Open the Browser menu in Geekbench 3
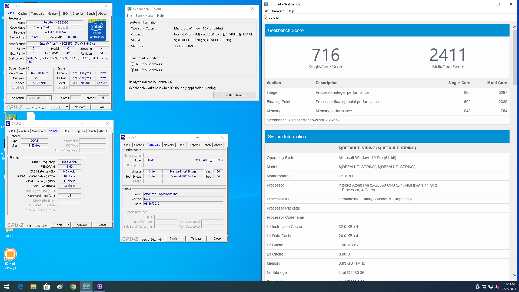Screen dimensions: 519x292 tap(278, 11)
